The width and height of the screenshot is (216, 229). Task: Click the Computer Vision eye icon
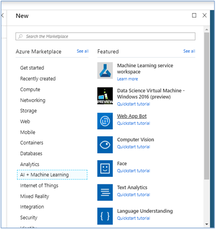(105, 145)
